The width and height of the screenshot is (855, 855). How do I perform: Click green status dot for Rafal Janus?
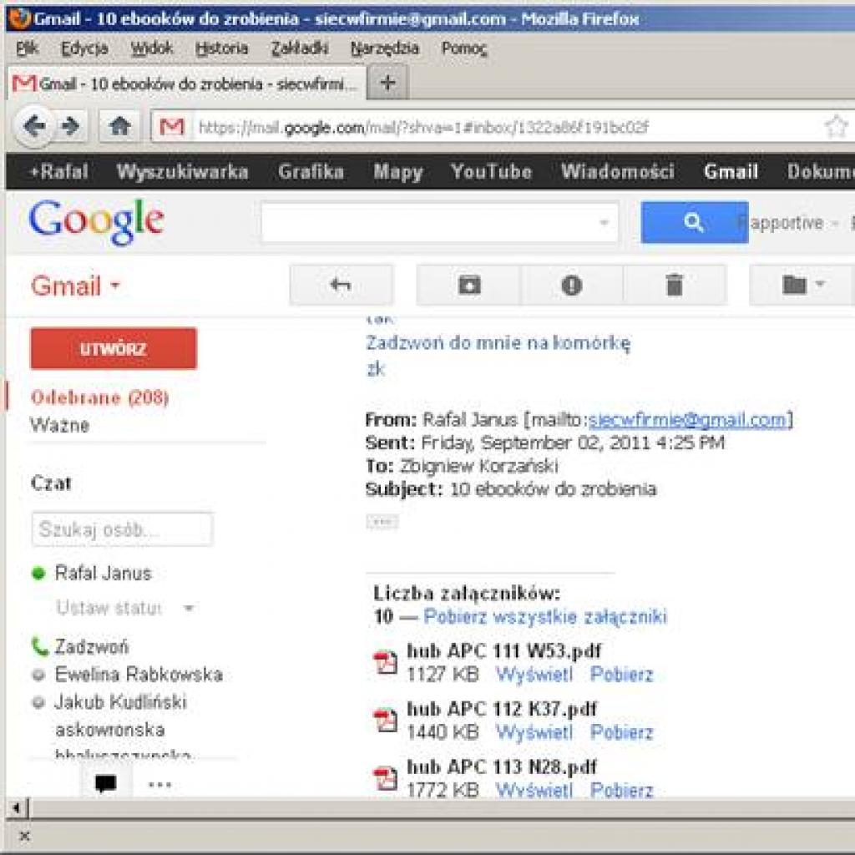(38, 573)
